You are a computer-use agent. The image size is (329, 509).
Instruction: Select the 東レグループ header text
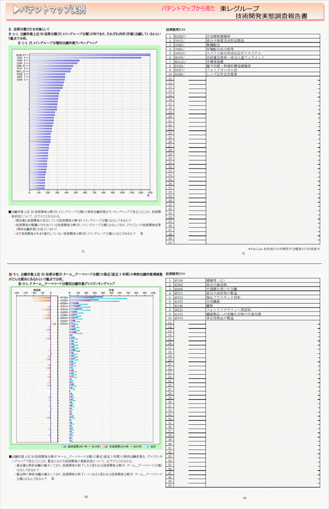[x=239, y=8]
